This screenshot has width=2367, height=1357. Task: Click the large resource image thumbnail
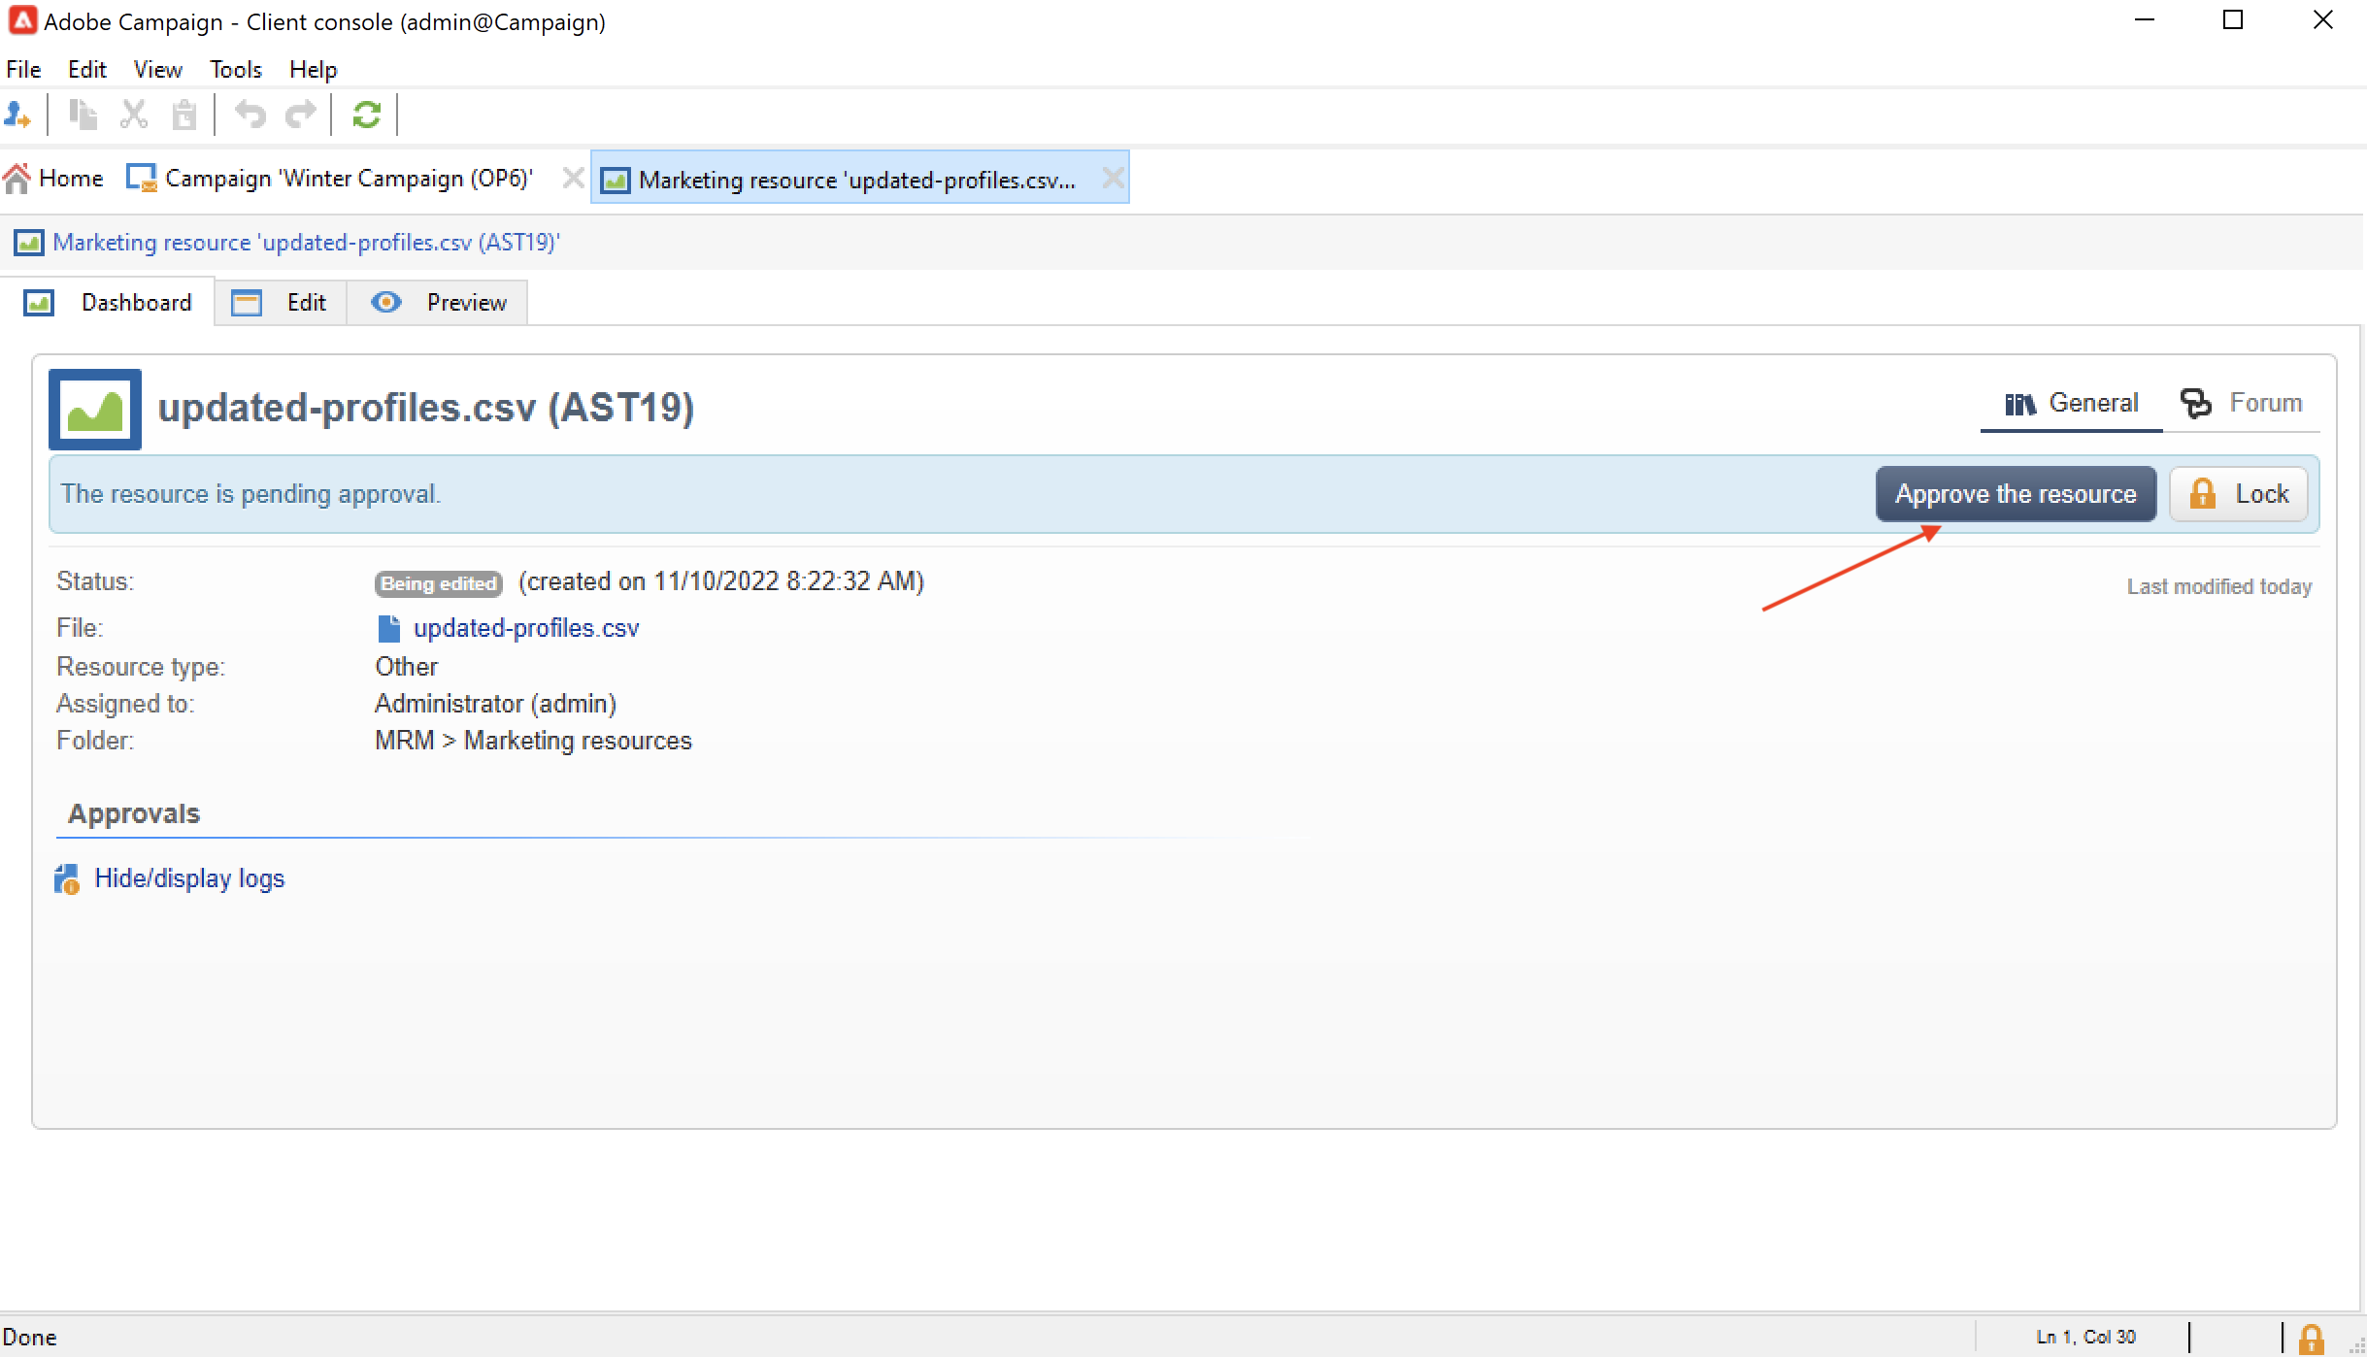pyautogui.click(x=95, y=409)
